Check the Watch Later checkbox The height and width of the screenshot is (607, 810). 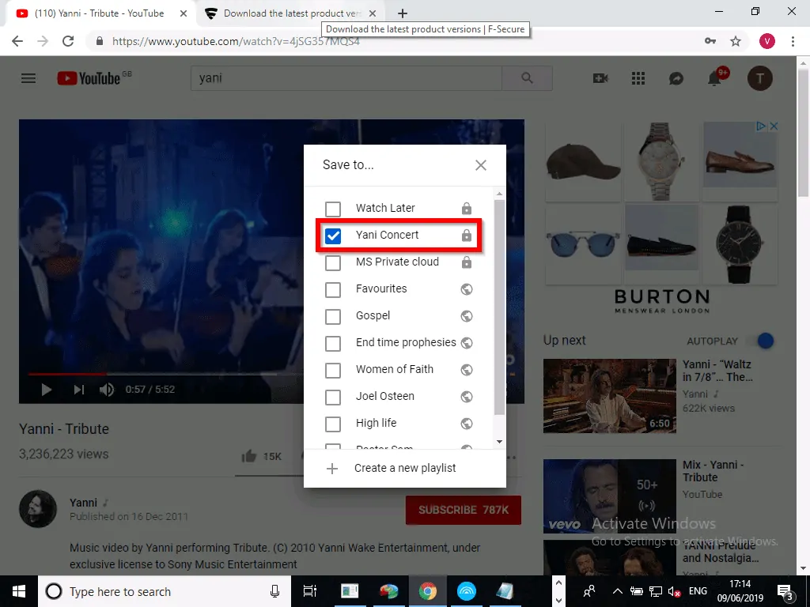click(333, 208)
